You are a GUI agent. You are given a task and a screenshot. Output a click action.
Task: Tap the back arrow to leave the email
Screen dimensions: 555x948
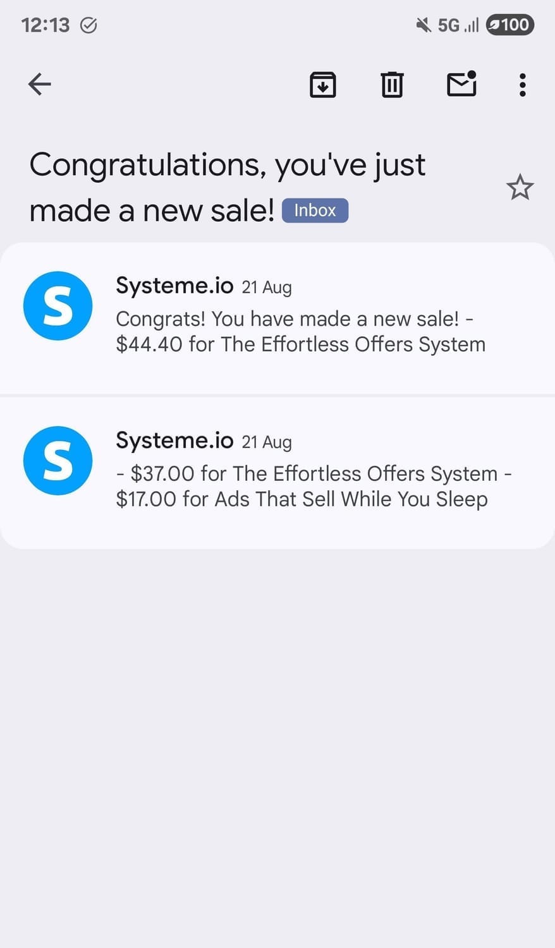39,84
